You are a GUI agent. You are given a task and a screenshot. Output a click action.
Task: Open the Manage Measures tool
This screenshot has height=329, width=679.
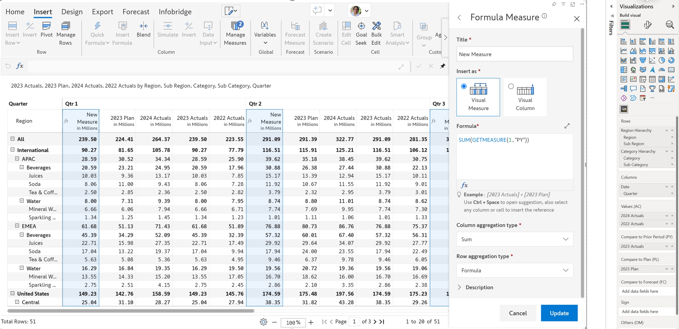(235, 26)
